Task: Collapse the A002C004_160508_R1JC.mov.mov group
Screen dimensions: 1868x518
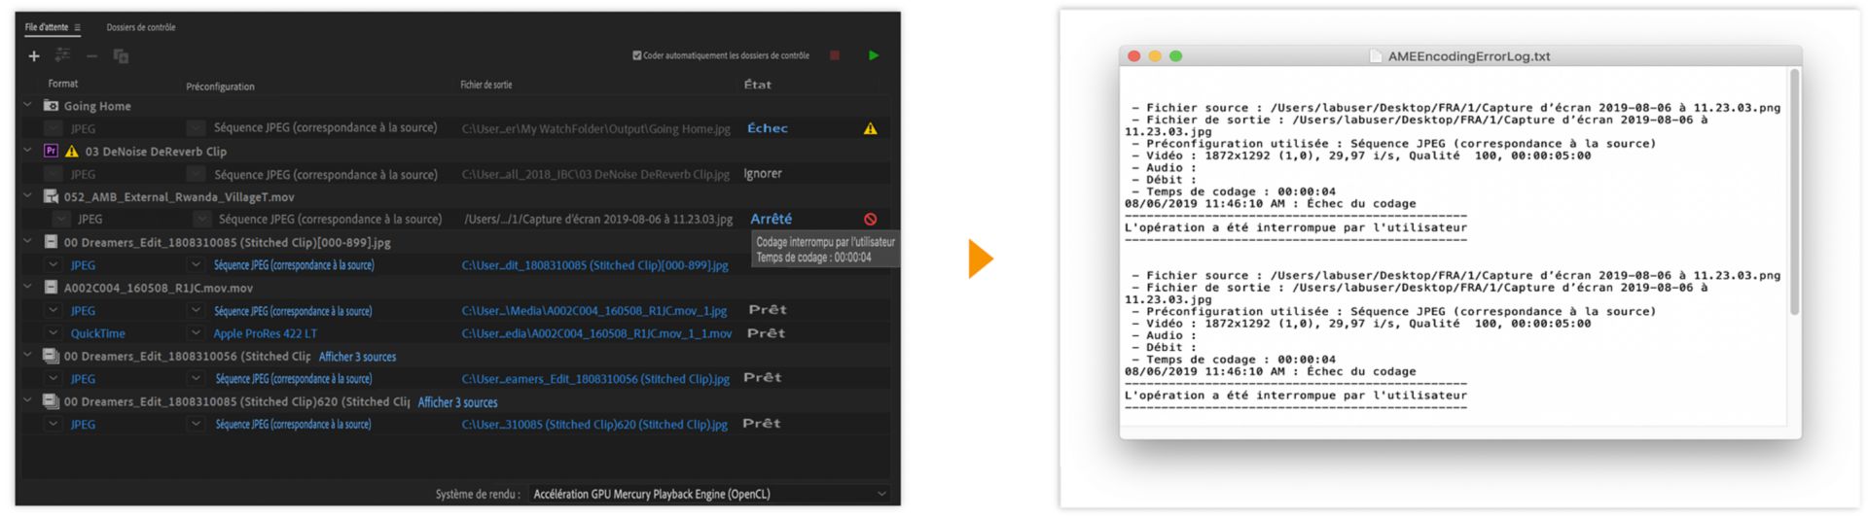Action: click(x=27, y=288)
